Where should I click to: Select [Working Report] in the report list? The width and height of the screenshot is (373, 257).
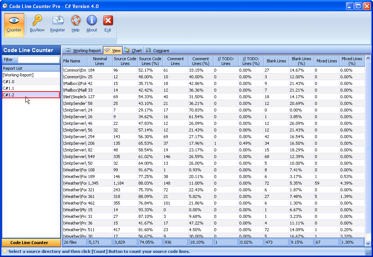click(x=31, y=75)
